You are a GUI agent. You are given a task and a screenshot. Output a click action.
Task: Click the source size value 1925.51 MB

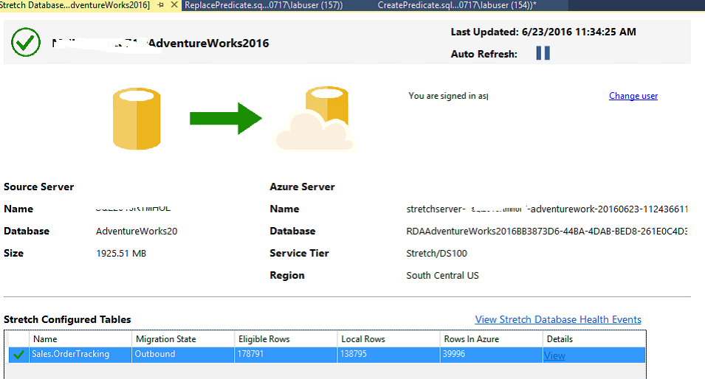121,253
